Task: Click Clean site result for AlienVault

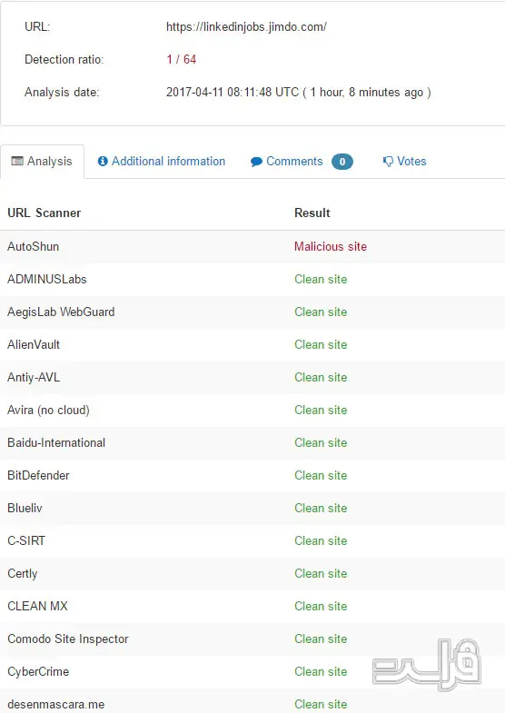Action: point(321,344)
